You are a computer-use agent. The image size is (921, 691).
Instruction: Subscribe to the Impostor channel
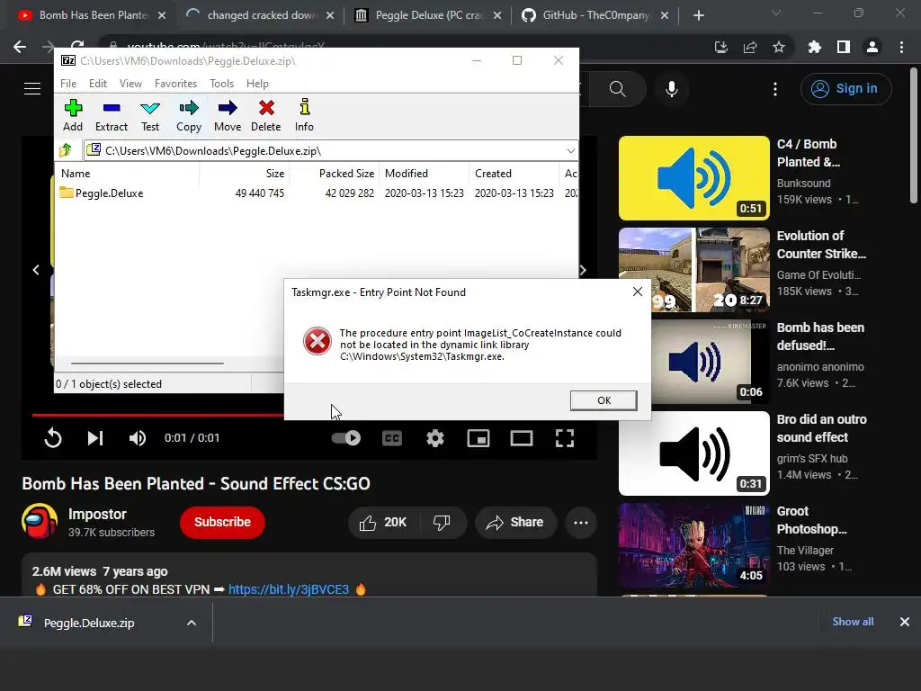tap(222, 522)
